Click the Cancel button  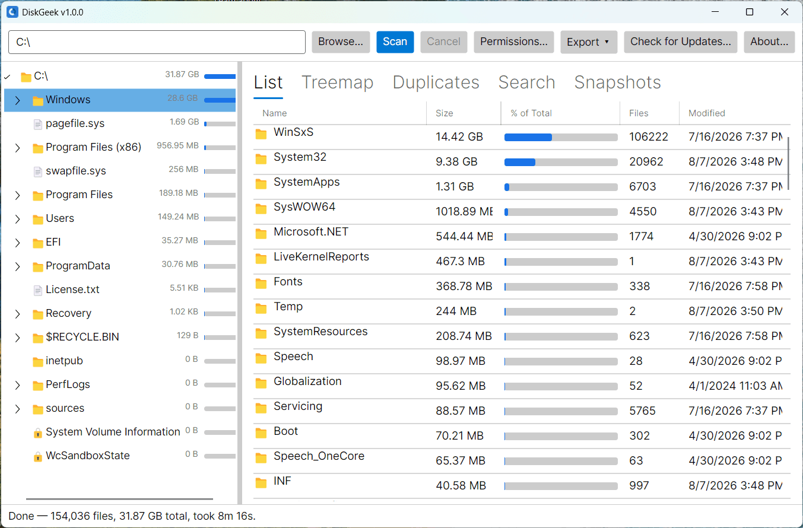coord(444,42)
